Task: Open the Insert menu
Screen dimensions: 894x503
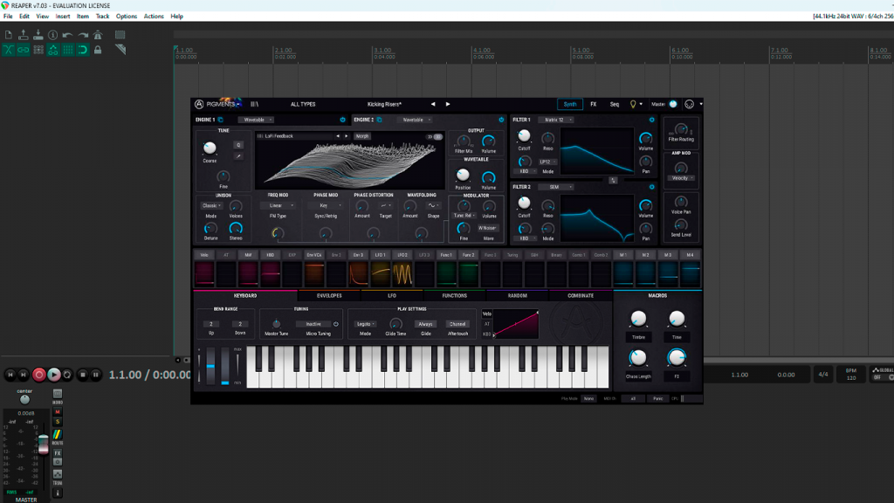Action: [63, 17]
